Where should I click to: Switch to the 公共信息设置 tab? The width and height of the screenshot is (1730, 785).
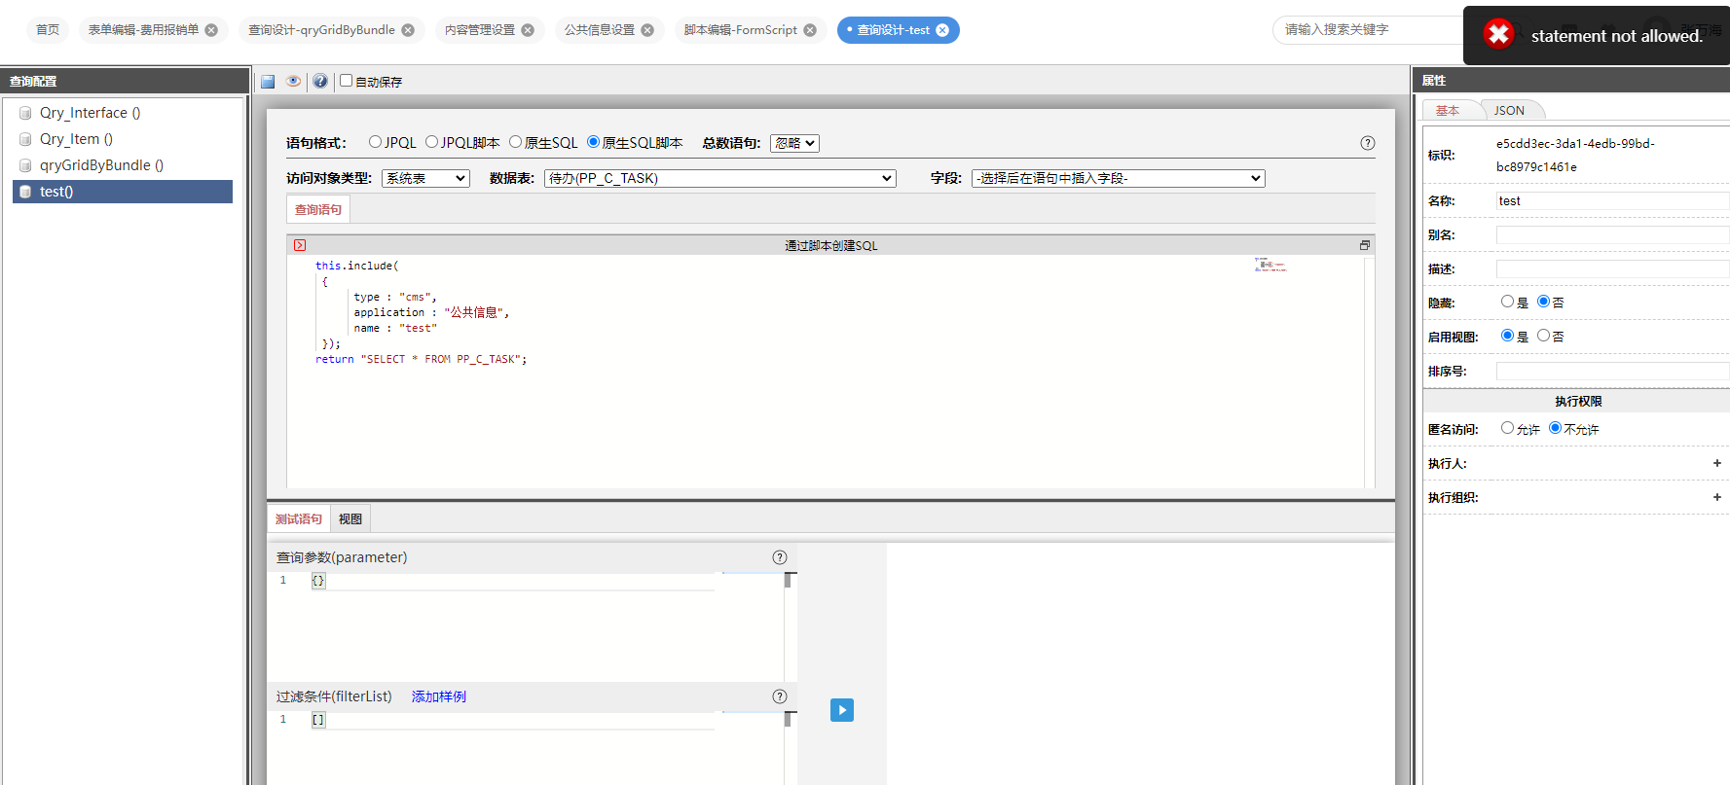point(600,30)
